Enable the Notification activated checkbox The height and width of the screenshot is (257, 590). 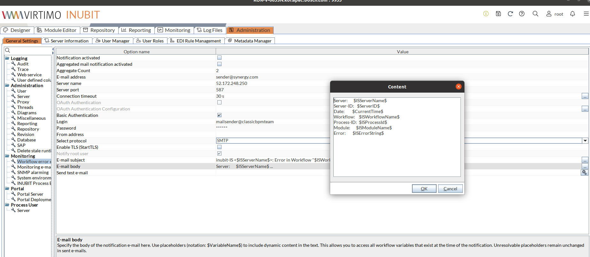click(x=219, y=58)
